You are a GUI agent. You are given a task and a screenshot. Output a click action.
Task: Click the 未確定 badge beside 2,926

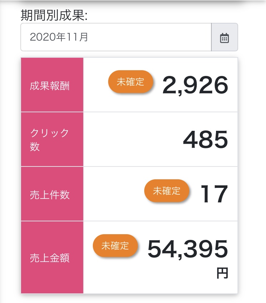(131, 82)
